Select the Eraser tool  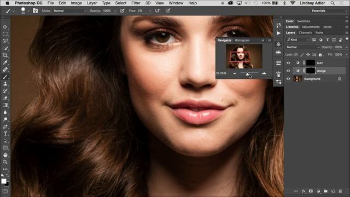[5, 98]
